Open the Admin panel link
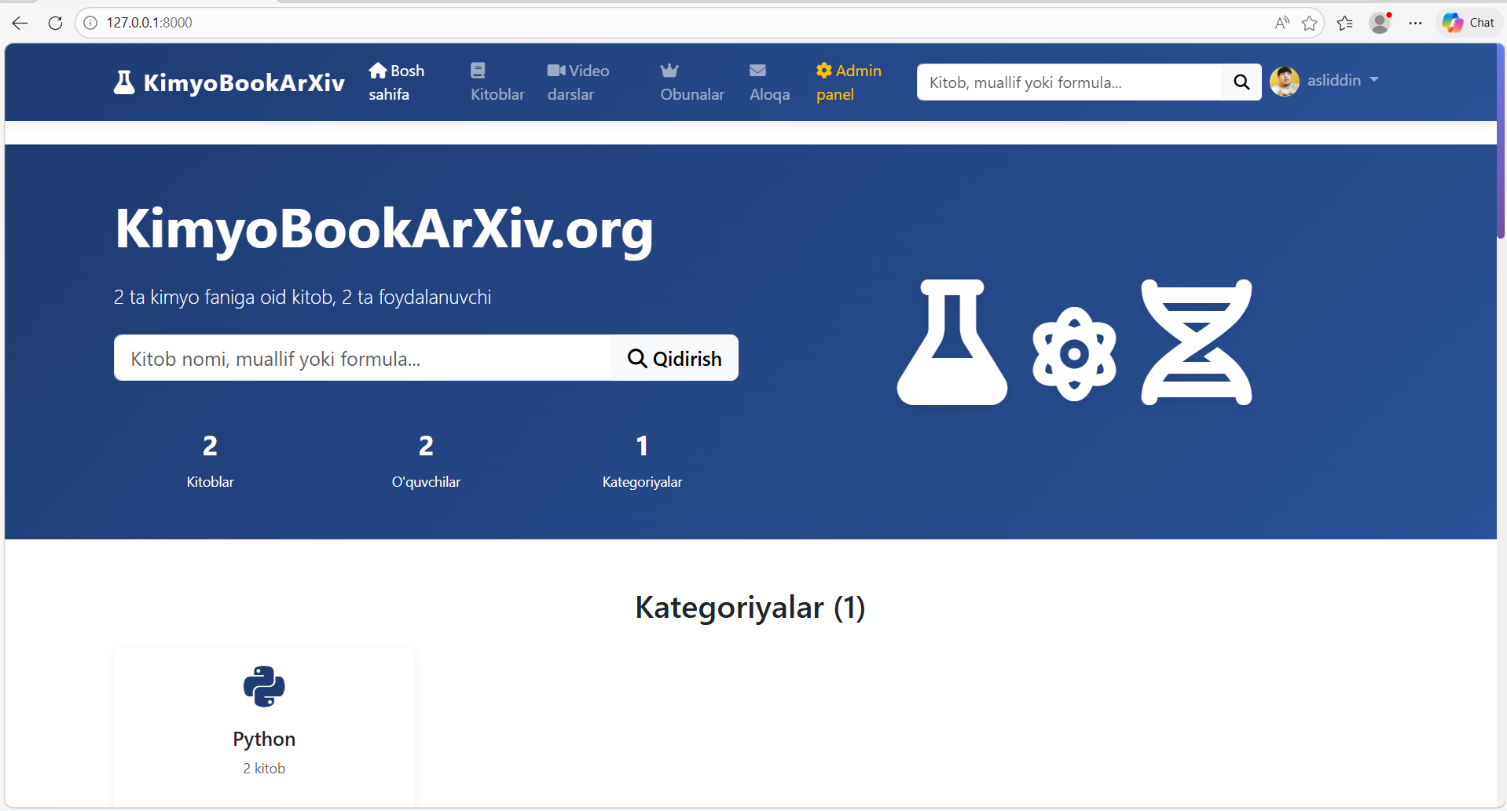The height and width of the screenshot is (811, 1507). pyautogui.click(x=848, y=82)
